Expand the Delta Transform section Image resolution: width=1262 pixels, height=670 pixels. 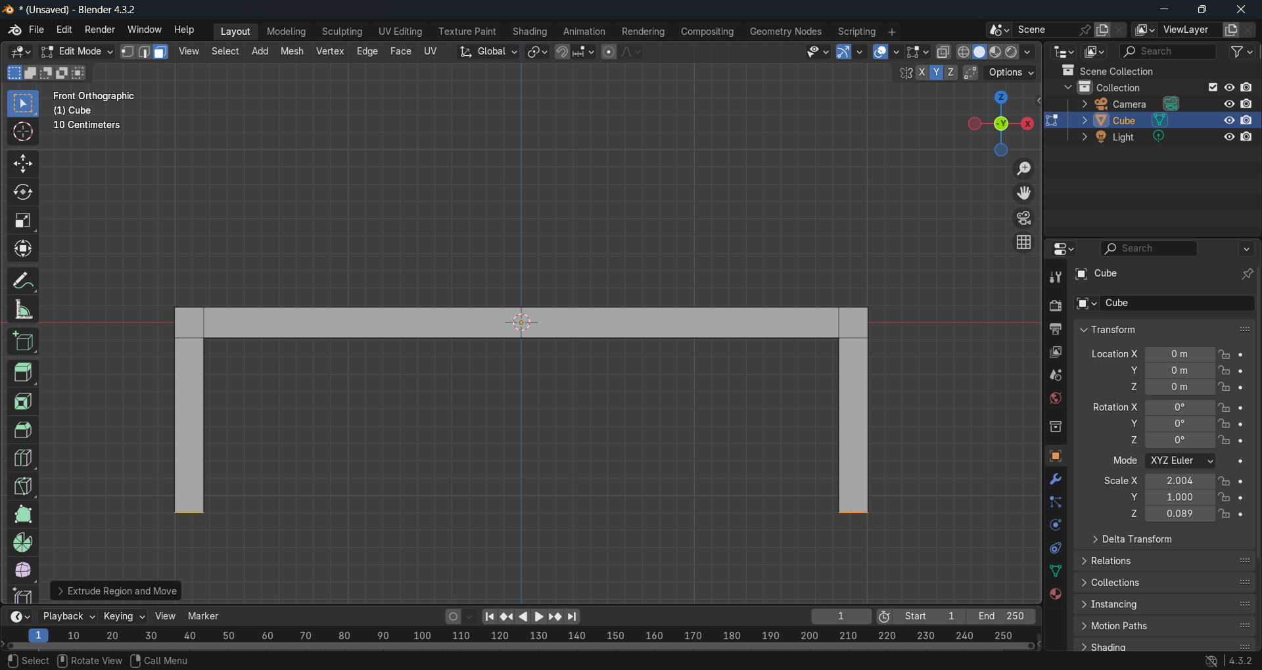click(x=1136, y=539)
